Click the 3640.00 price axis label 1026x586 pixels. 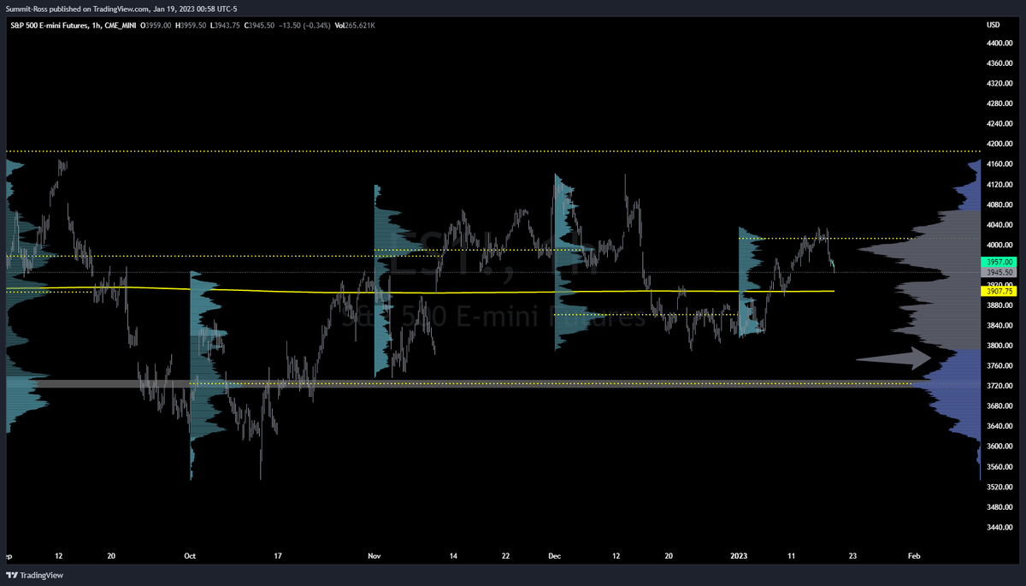coord(999,427)
